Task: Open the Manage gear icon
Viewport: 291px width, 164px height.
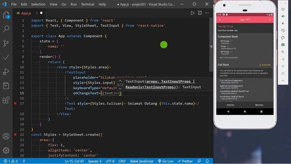Action: [6, 150]
